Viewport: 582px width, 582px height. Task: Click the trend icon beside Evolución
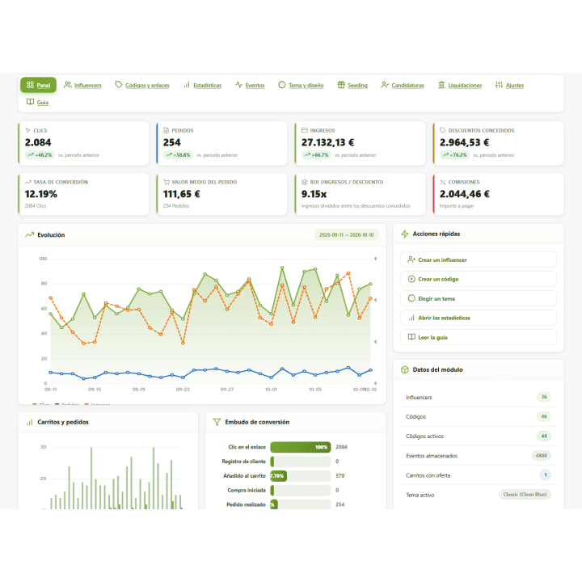tap(29, 235)
